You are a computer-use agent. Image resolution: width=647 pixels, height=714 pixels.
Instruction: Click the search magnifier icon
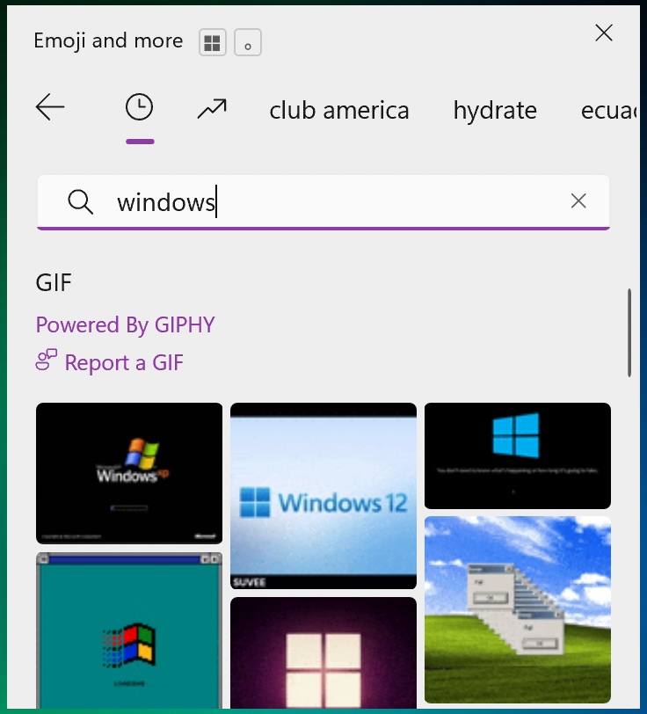coord(81,201)
